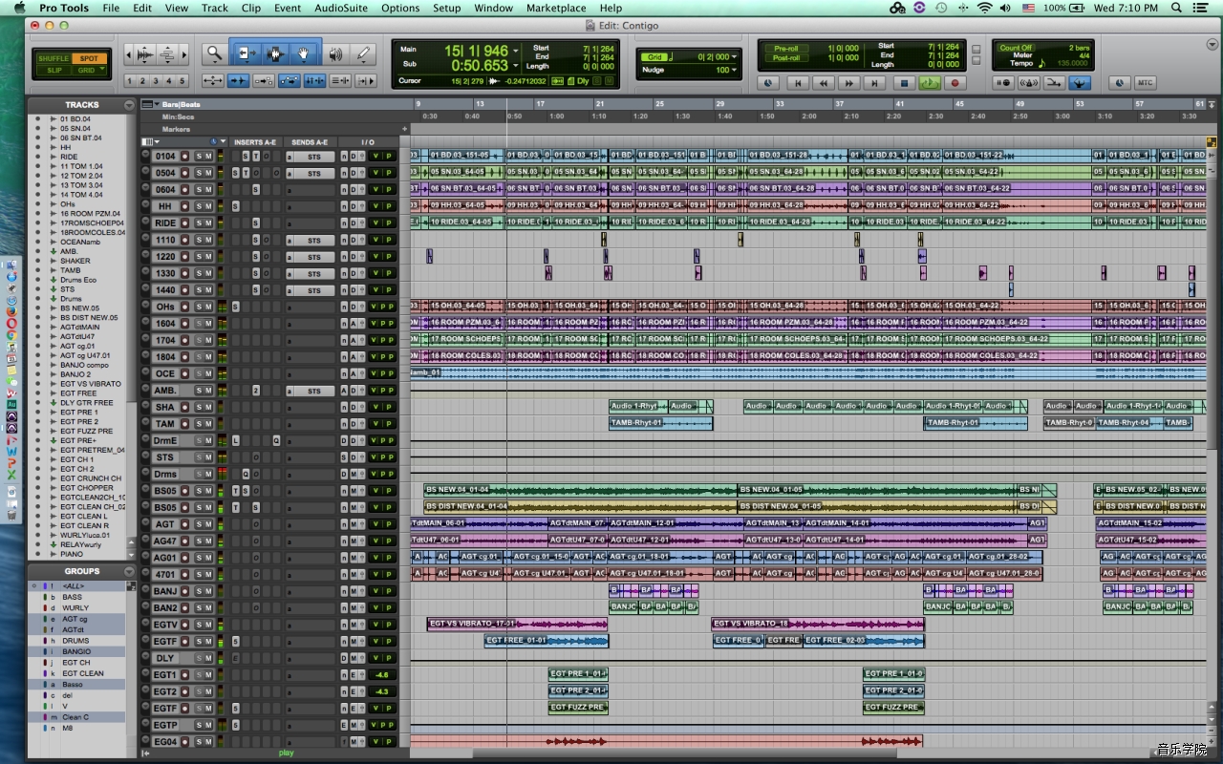Image resolution: width=1223 pixels, height=764 pixels.
Task: Solo the RIDE track
Action: coord(199,223)
